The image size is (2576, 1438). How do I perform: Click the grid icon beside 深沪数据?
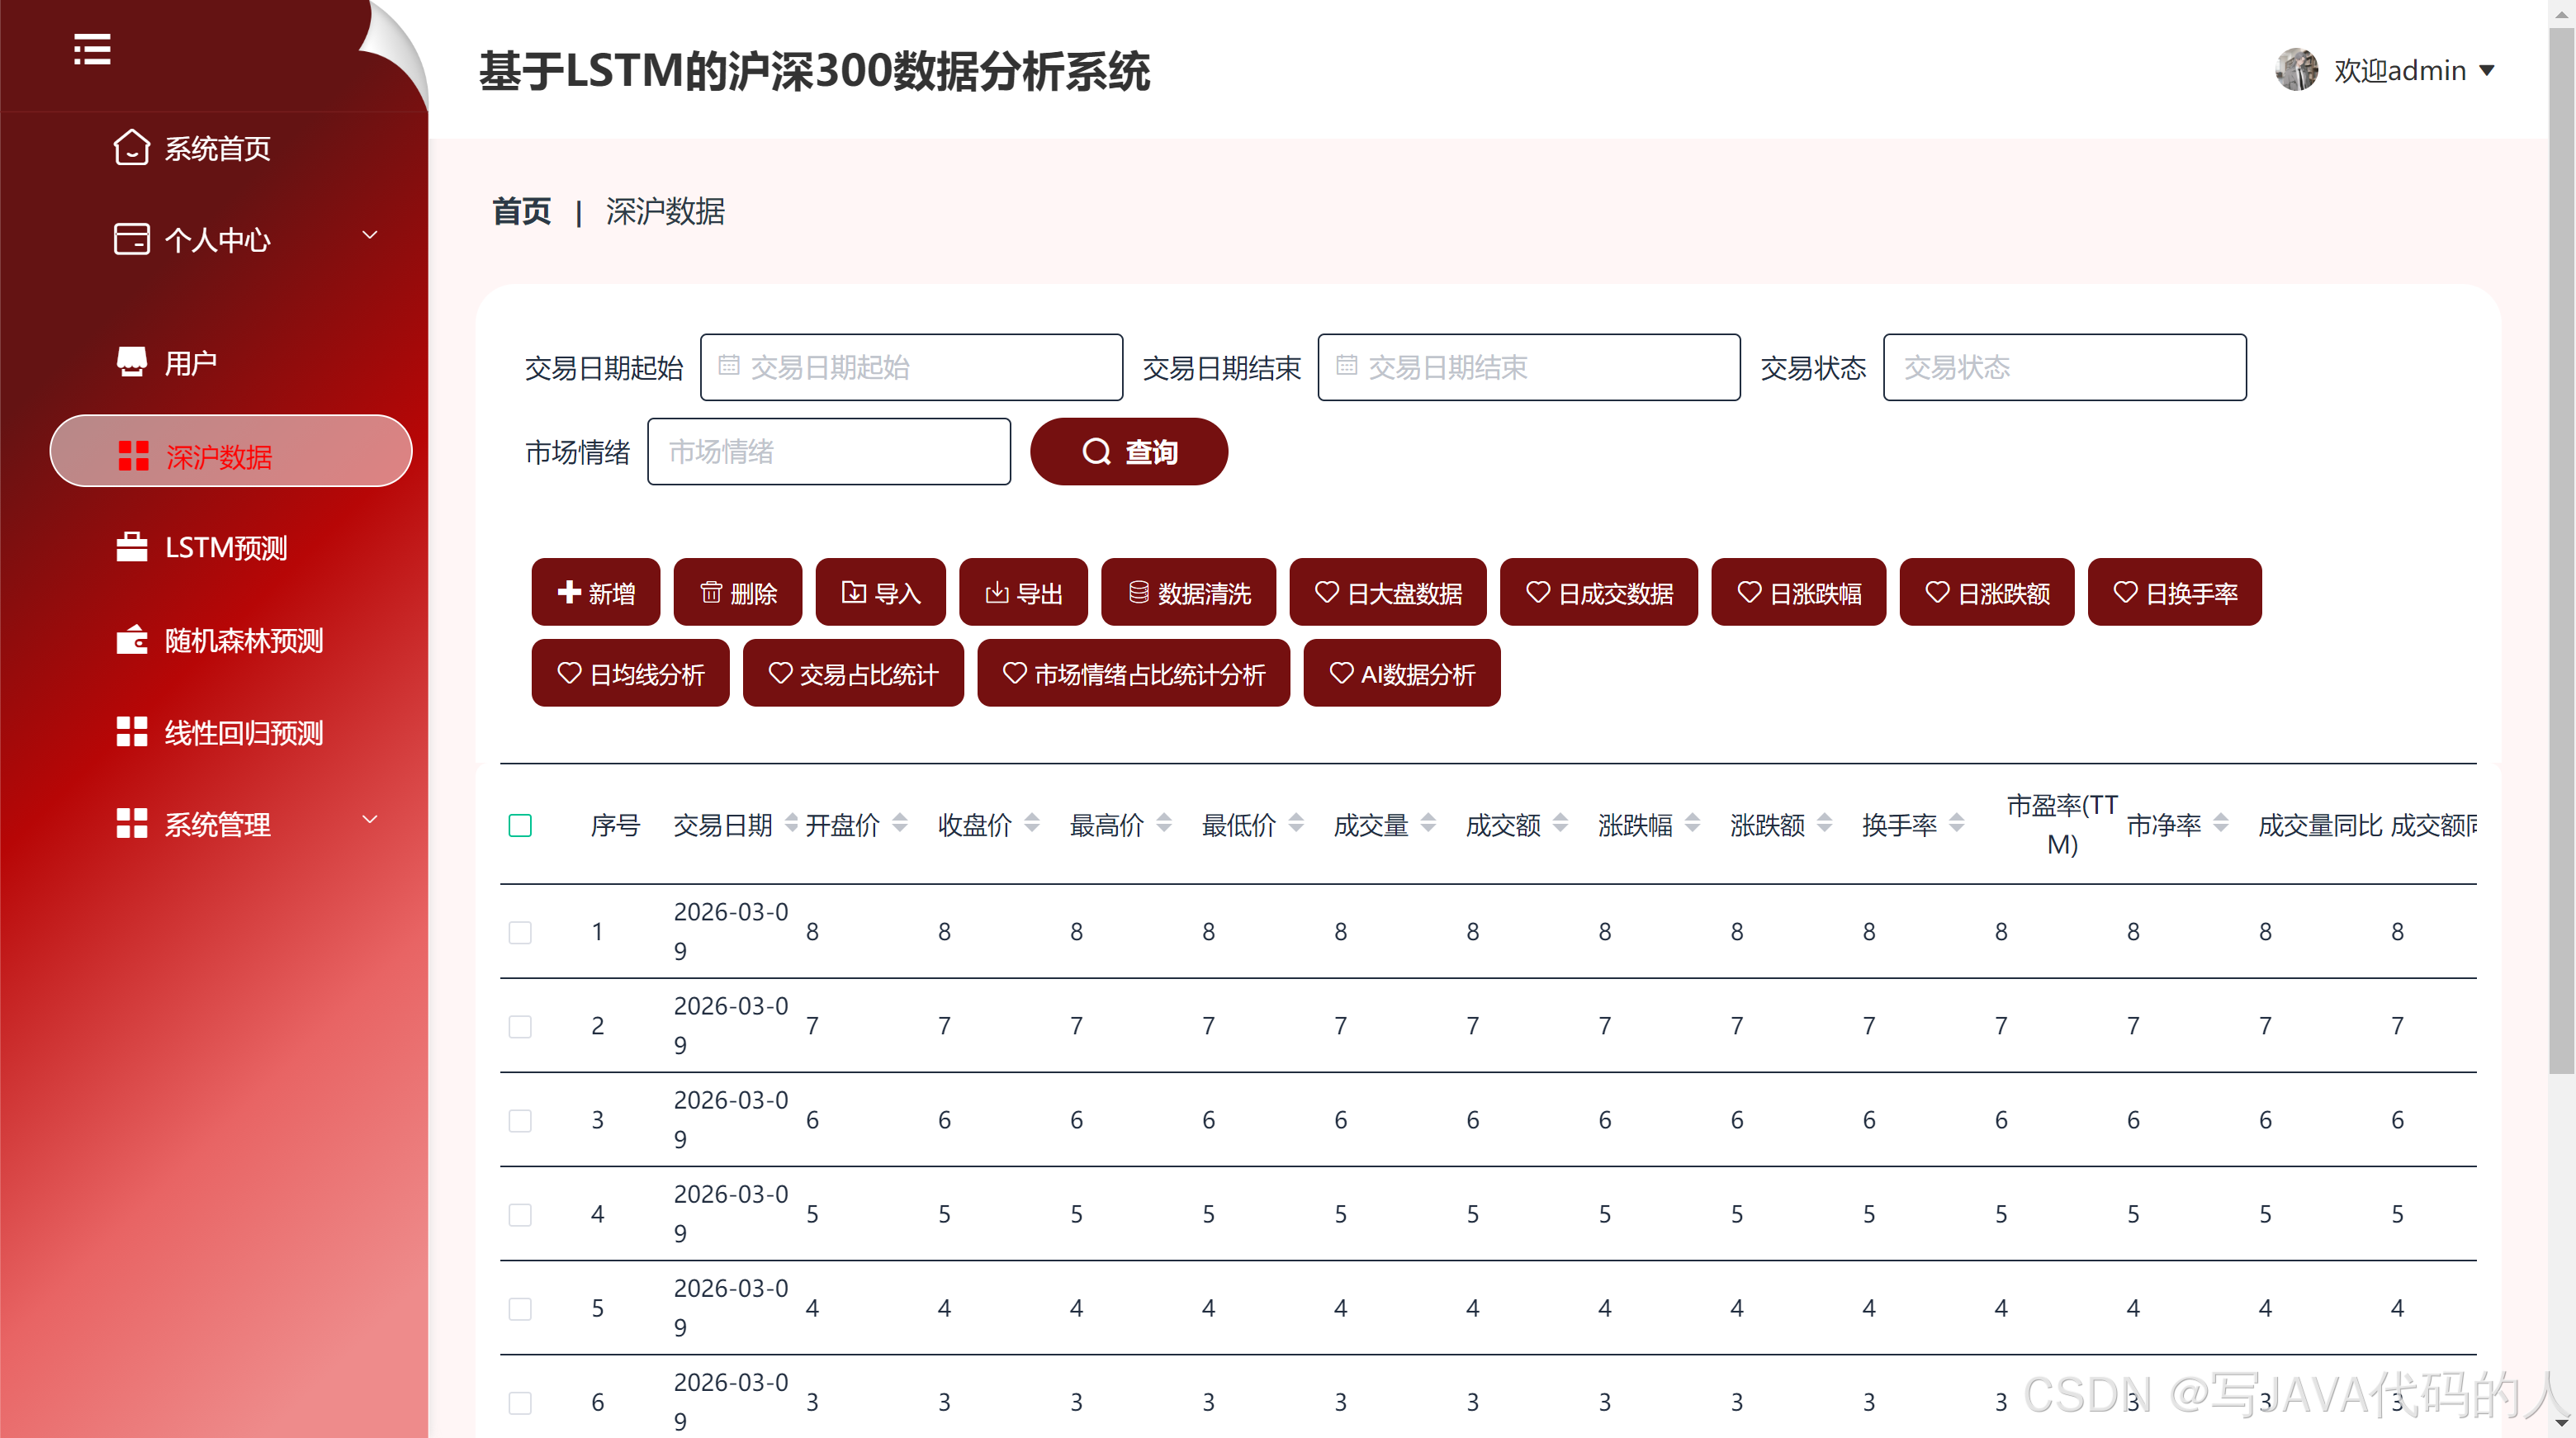[133, 456]
